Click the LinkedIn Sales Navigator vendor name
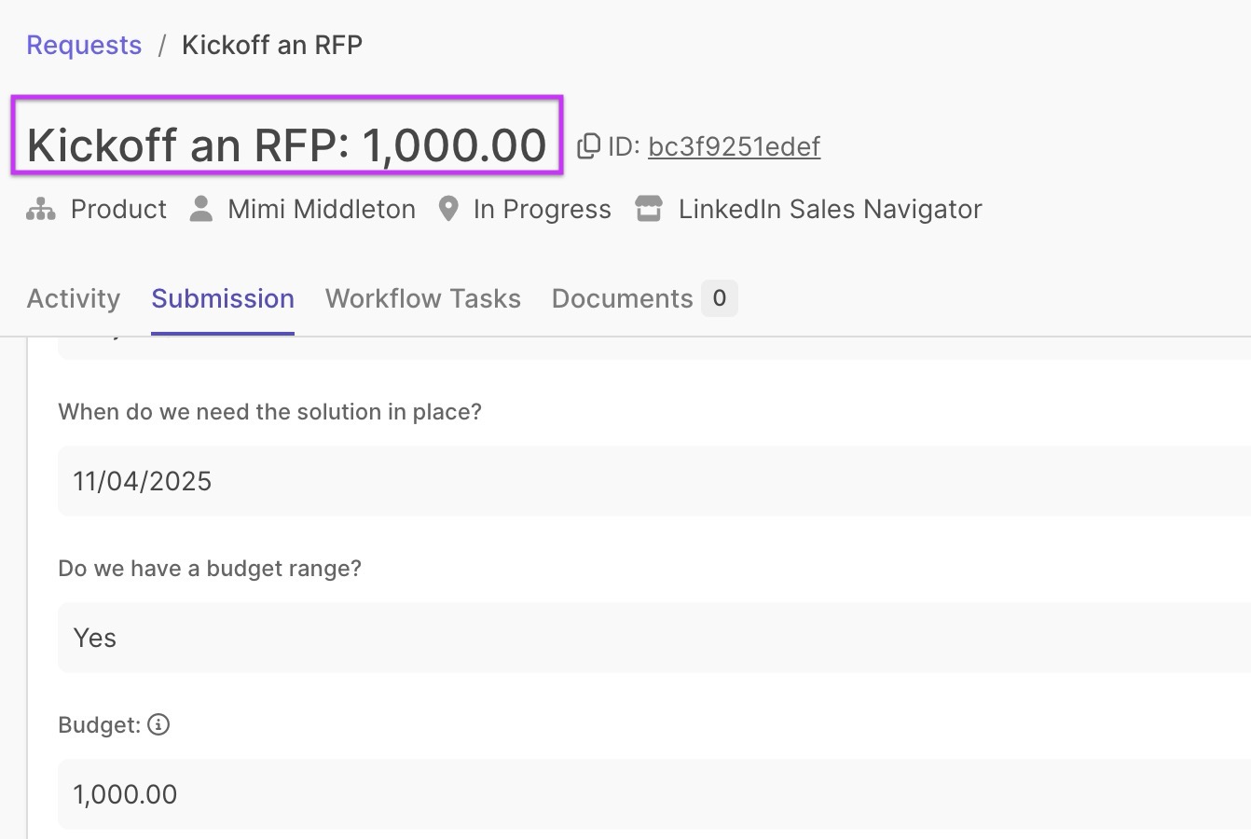 click(x=830, y=209)
